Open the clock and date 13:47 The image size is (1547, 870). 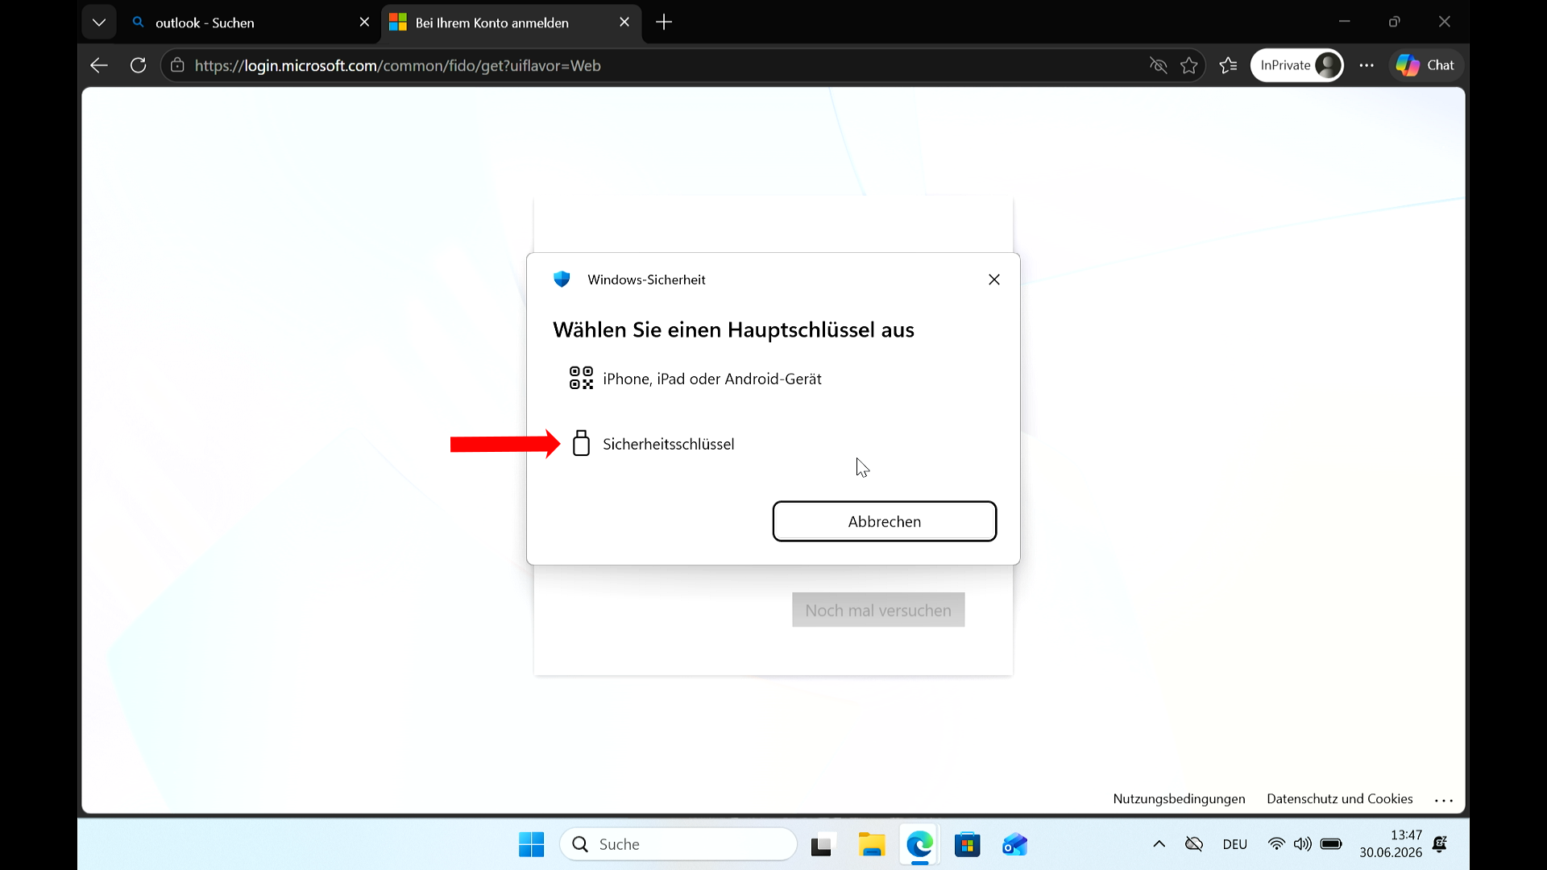tap(1391, 843)
